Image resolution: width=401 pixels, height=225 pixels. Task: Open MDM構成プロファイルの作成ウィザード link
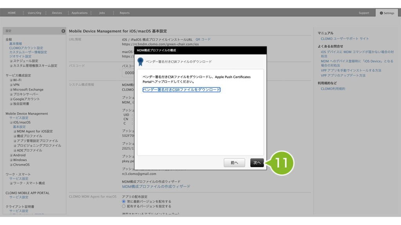tap(156, 187)
